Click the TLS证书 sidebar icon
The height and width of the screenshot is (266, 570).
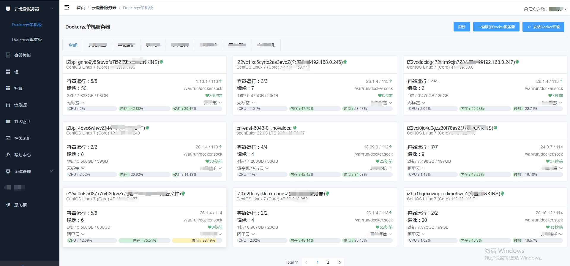coord(8,121)
